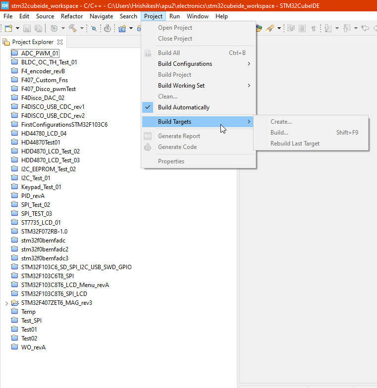Select ST7735_LCD_01 project
Viewport: 377px width, 388px height.
click(x=41, y=223)
